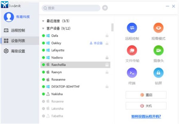Viewport: 179px width, 124px height.
Task: Focus the 搜索 search input field
Action: coord(72,8)
